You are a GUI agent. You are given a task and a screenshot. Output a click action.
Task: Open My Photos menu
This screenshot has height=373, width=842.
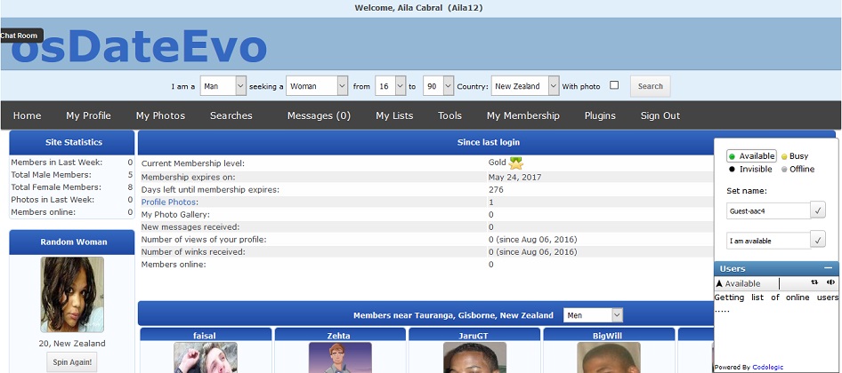[x=160, y=115]
